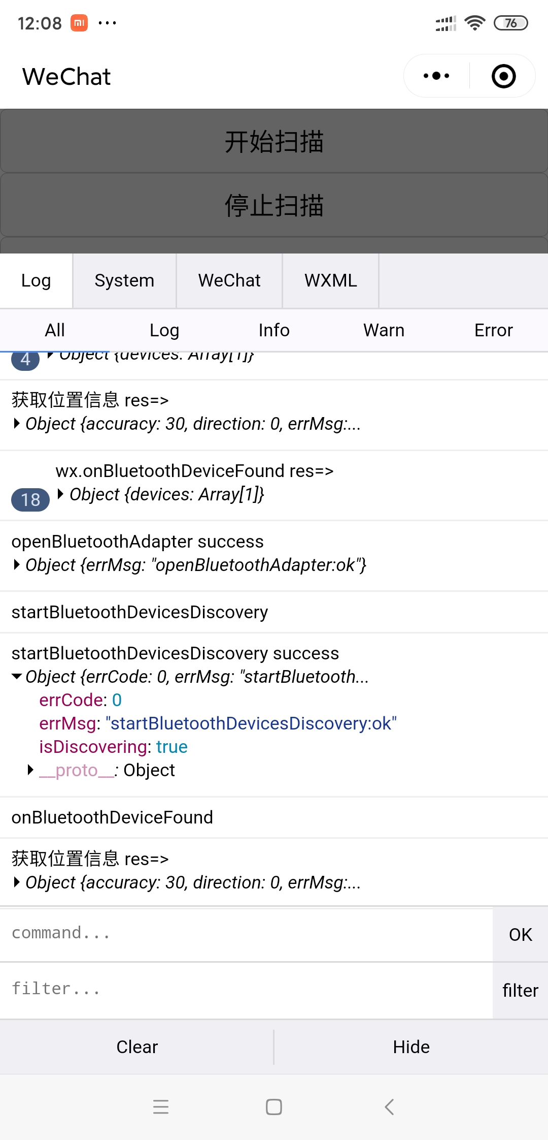Tap the 12:08 clock in status bar
The image size is (548, 1140).
click(40, 23)
